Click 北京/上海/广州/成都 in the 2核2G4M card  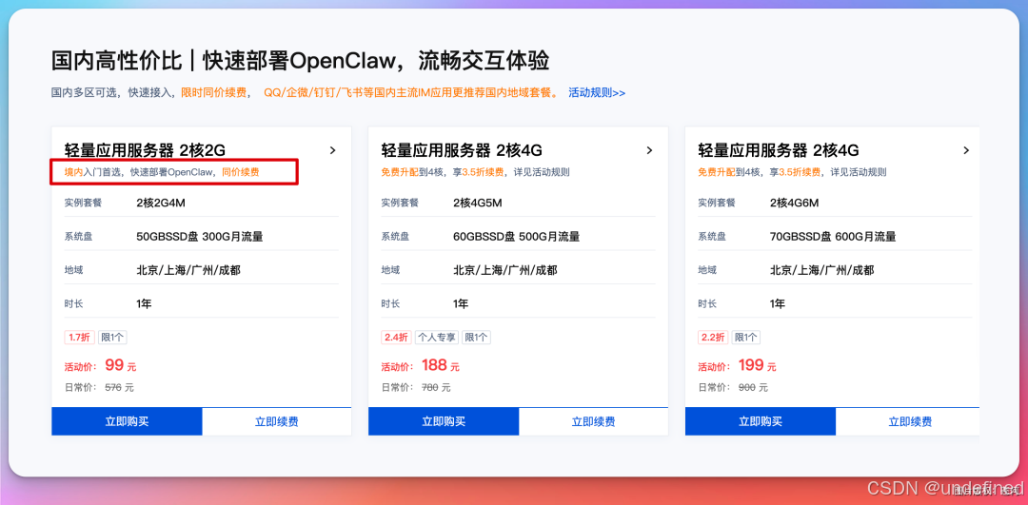click(x=188, y=270)
